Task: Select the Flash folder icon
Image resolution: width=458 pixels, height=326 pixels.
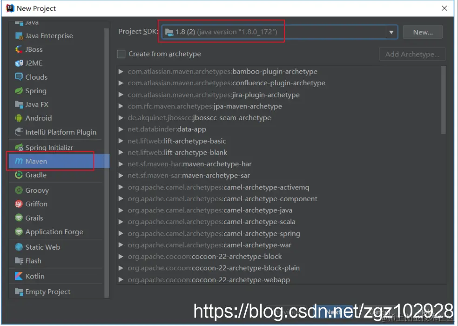Action: tap(19, 261)
